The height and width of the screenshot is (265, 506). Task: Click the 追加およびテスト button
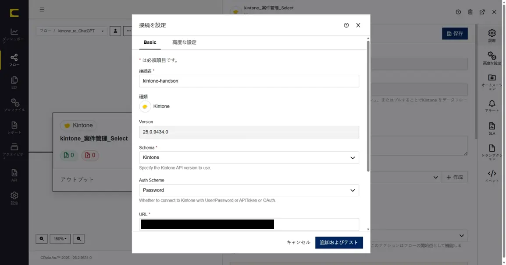339,242
